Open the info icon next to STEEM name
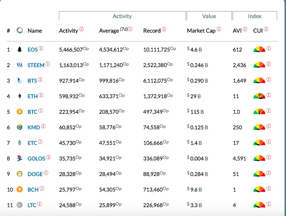 tap(48, 64)
